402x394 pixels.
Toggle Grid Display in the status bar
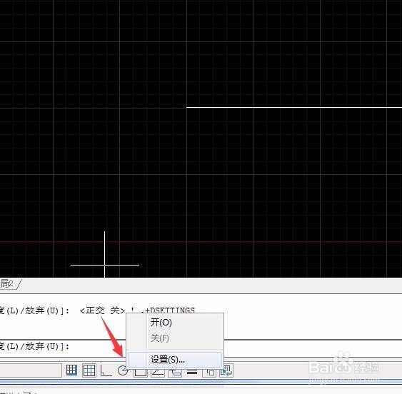[89, 370]
